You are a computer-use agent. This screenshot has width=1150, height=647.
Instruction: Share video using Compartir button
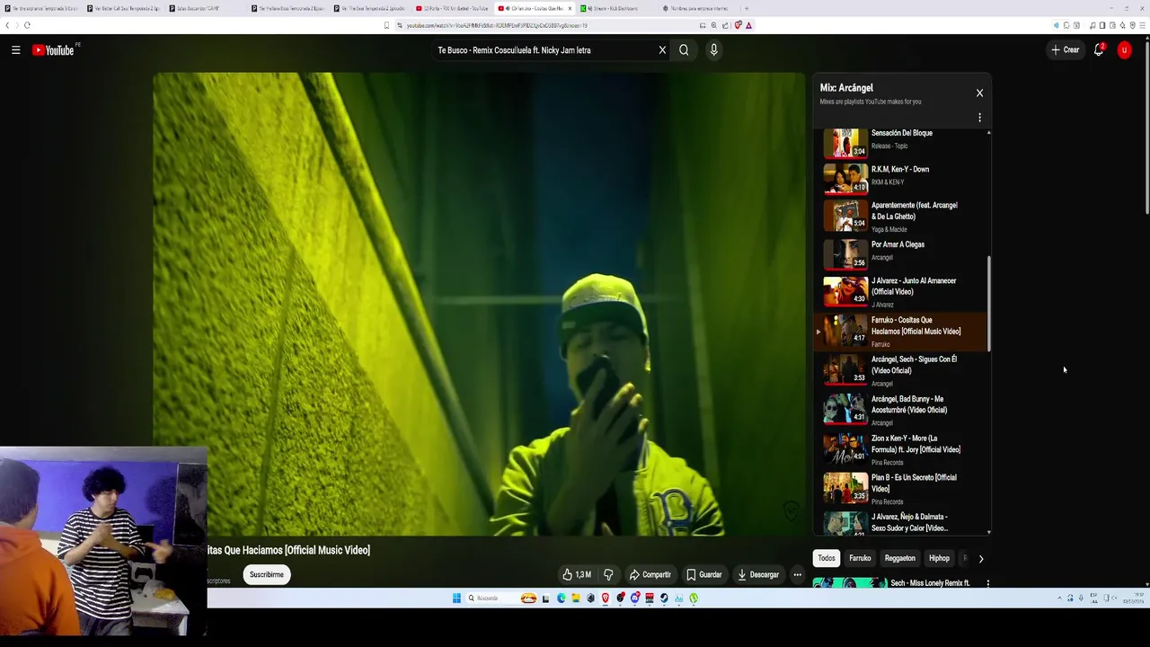pos(650,574)
